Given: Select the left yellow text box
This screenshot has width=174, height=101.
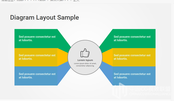Looking at the screenshot, I should pyautogui.click(x=36, y=57).
